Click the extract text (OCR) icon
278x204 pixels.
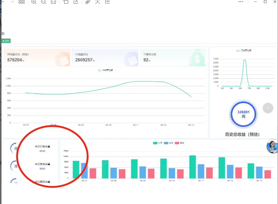coord(97,2)
